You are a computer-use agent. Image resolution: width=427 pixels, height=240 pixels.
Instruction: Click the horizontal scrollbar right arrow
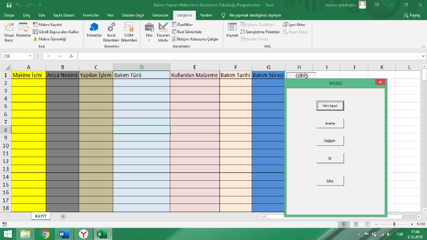[x=418, y=217]
